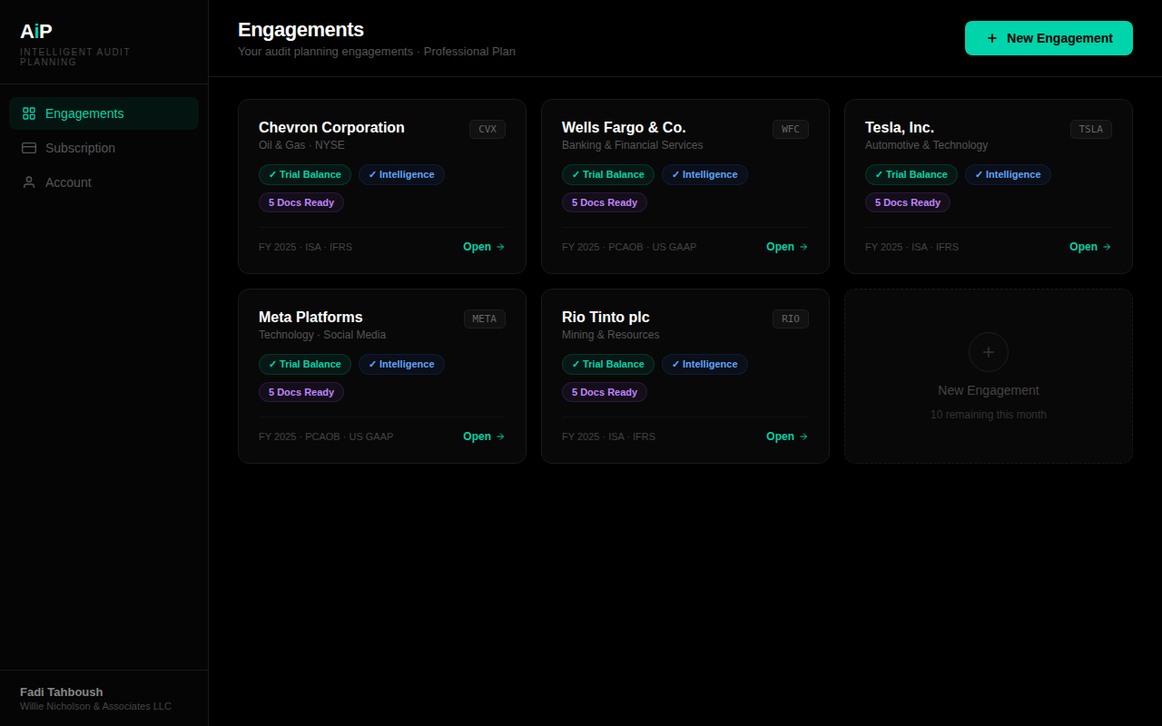Click the RIO ticker badge on Rio Tinto card
This screenshot has width=1162, height=726.
pos(791,319)
